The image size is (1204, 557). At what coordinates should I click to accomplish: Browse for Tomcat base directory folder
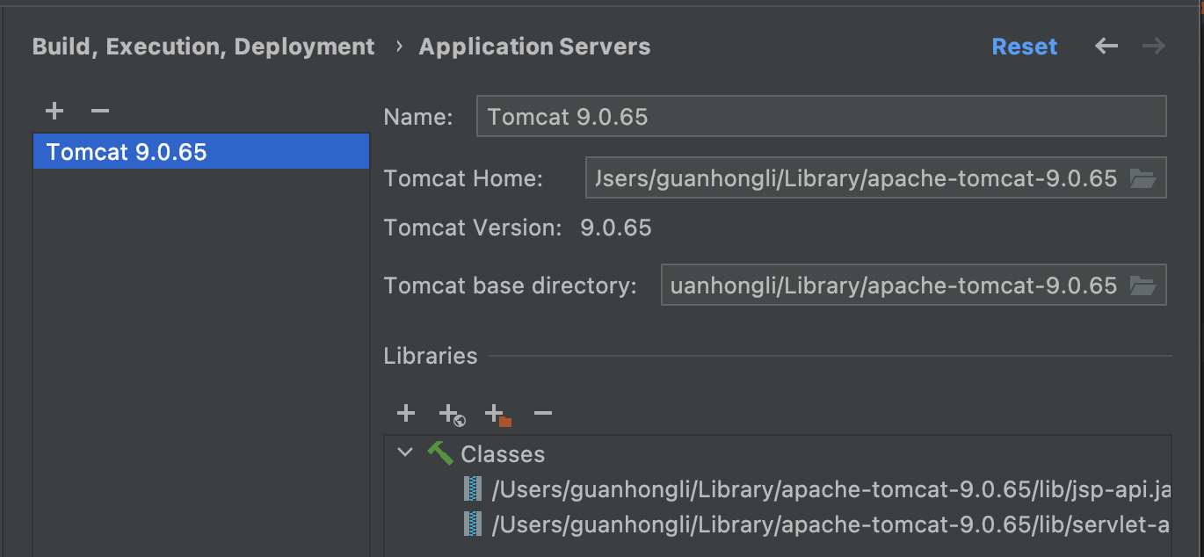pos(1142,286)
